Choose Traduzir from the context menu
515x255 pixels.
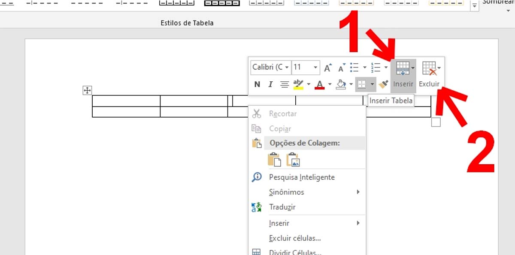[x=283, y=207]
